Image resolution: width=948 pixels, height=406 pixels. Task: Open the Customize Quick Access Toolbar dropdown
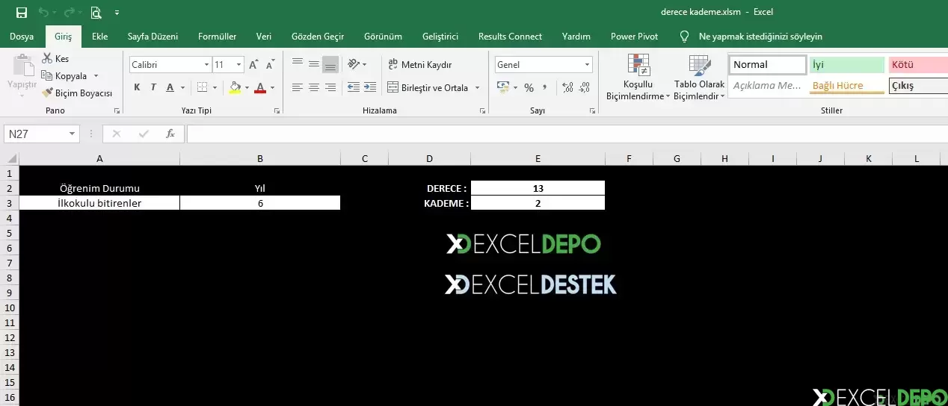[x=117, y=13]
